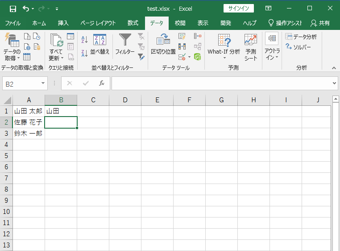Click the Existing Connections icon
The height and width of the screenshot is (251, 340).
(37, 47)
